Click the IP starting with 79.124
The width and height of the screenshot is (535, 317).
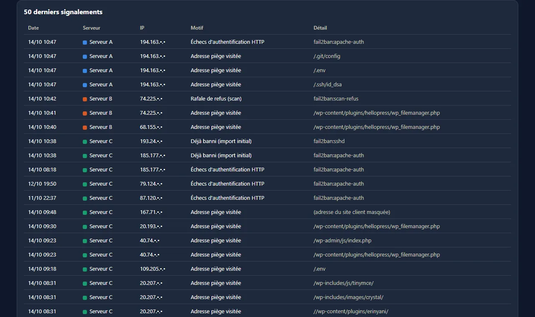151,184
